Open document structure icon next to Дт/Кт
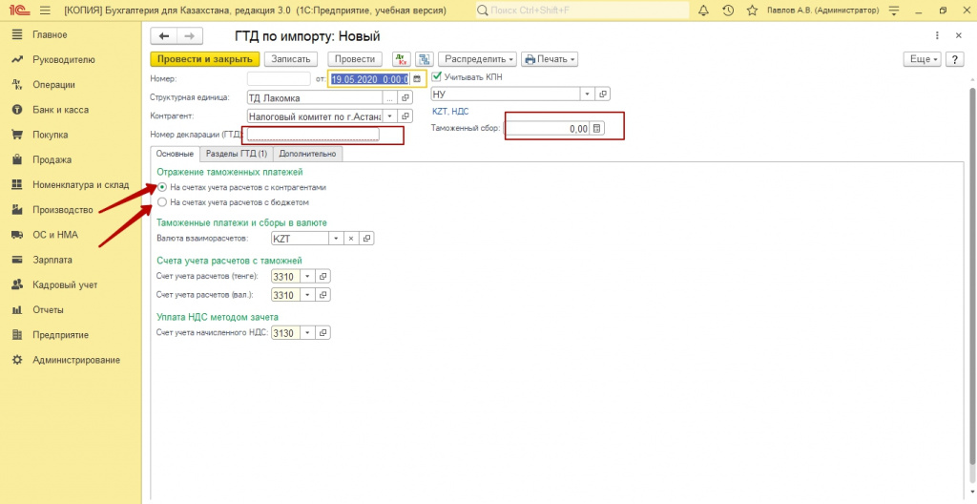 click(x=425, y=59)
